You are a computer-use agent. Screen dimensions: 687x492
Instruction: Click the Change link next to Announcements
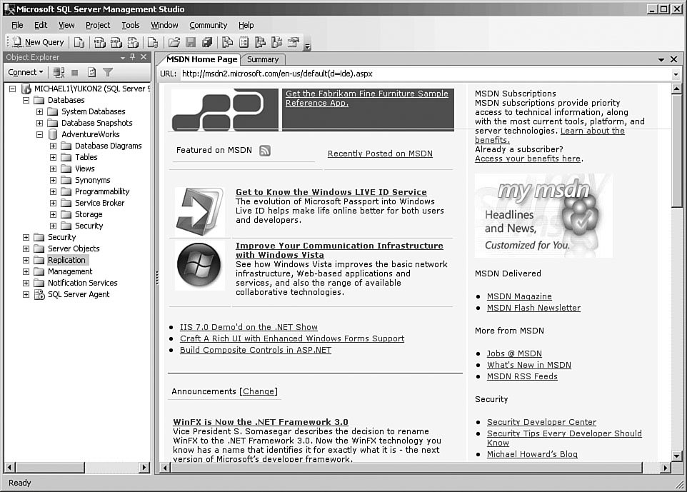coord(259,392)
